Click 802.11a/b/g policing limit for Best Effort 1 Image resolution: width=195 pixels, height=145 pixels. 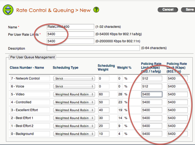(152, 118)
